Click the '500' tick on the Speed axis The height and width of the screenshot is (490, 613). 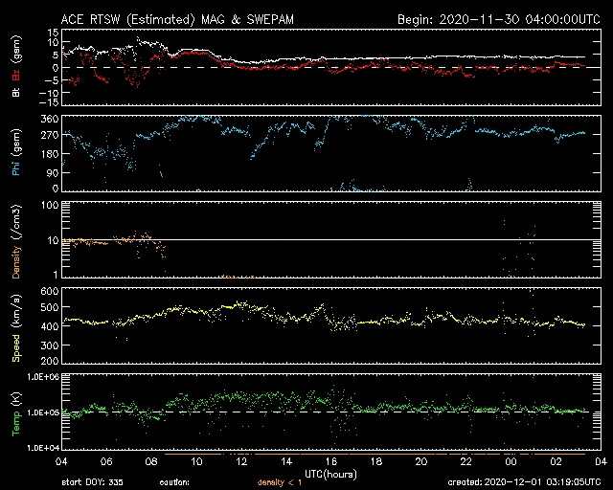coord(50,307)
